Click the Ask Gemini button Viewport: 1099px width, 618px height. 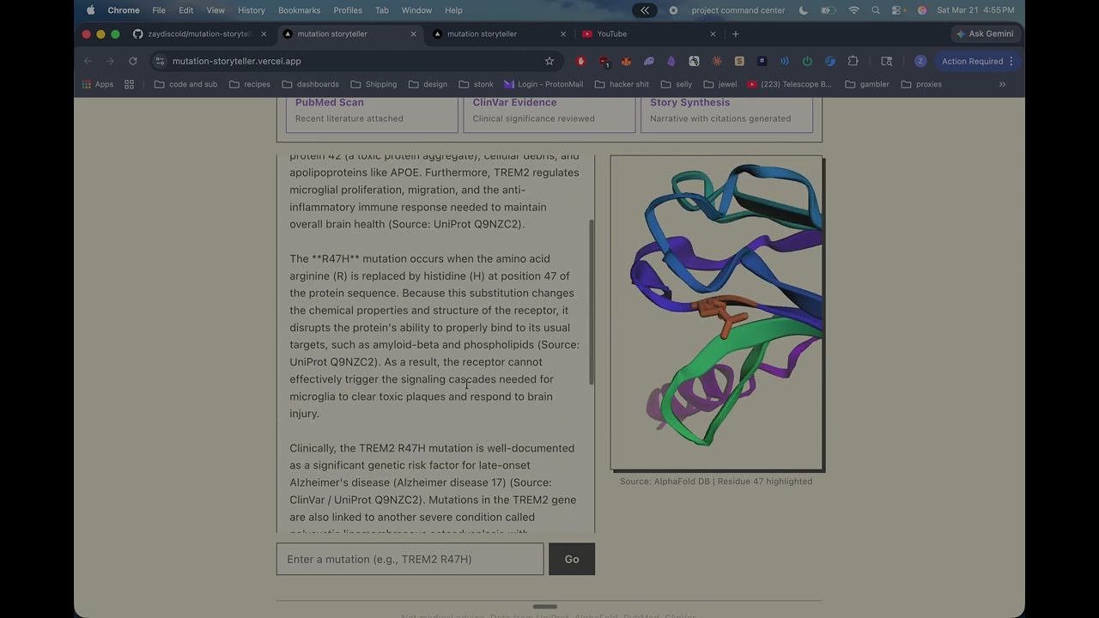coord(984,33)
